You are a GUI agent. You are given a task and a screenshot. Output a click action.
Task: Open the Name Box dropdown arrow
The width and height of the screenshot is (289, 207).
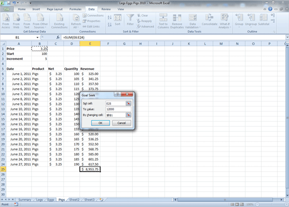coord(37,38)
